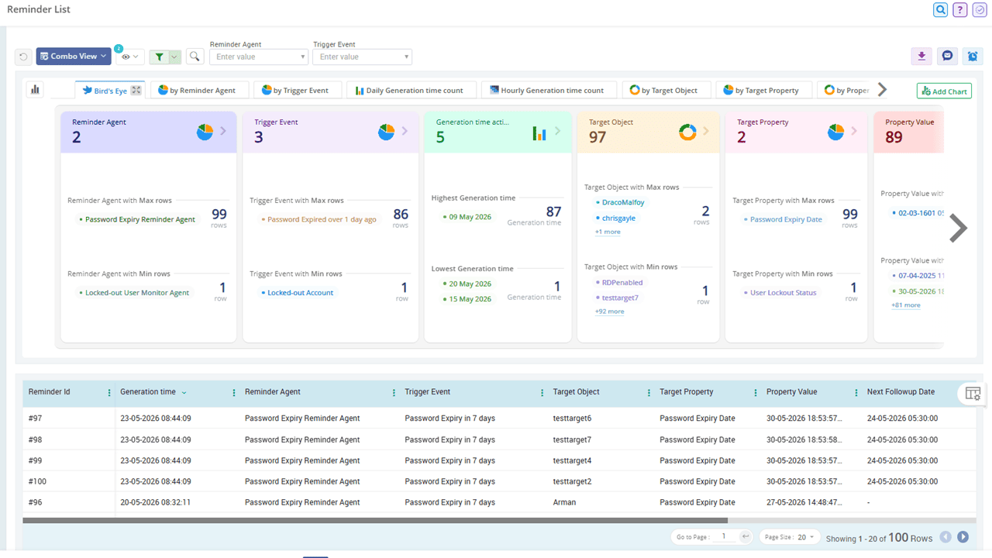This screenshot has height=558, width=992.
Task: Click the dashed circle checkmark icon
Action: [980, 10]
